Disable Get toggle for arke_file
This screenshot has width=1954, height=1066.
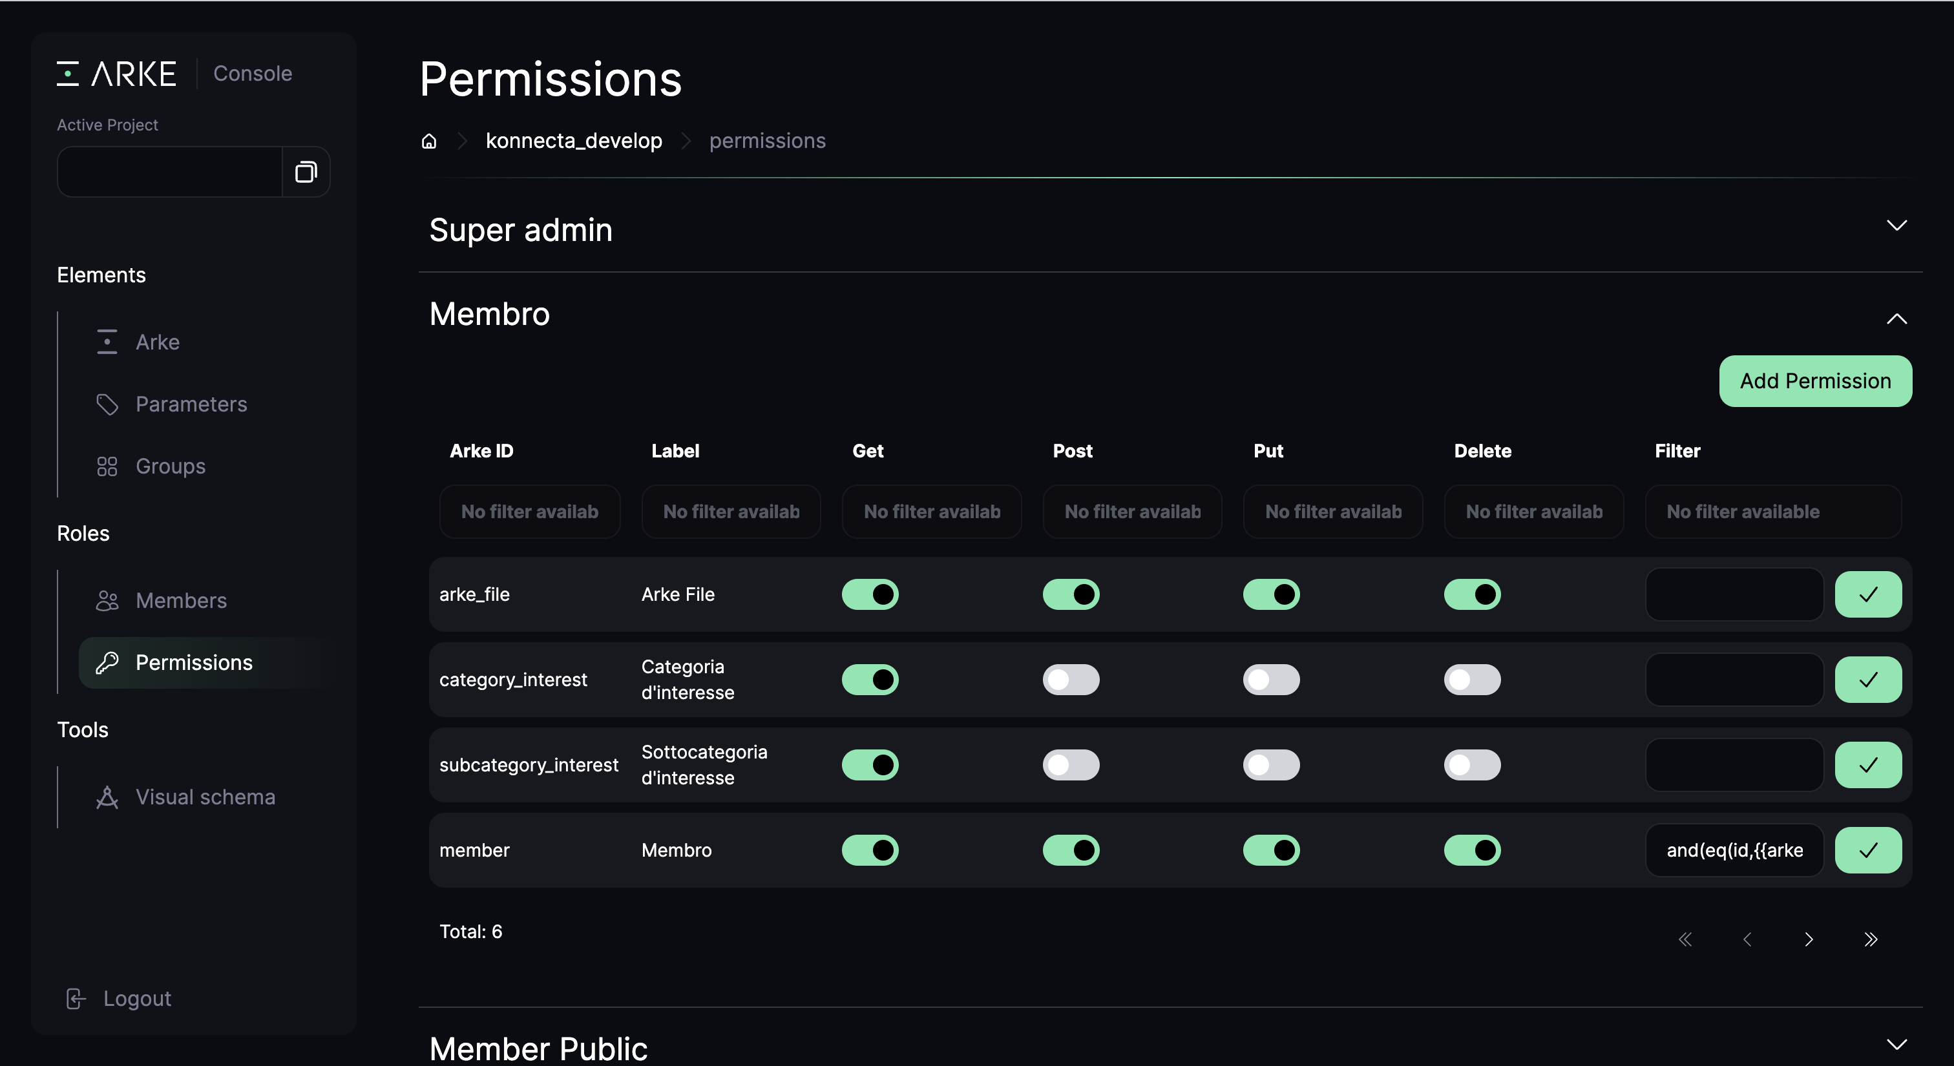point(869,594)
